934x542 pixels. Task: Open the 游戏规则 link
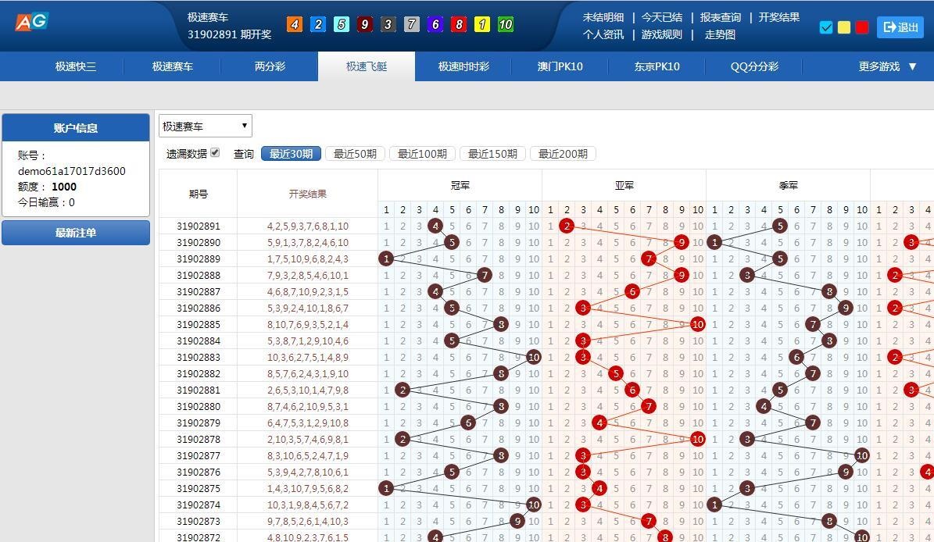pos(661,34)
